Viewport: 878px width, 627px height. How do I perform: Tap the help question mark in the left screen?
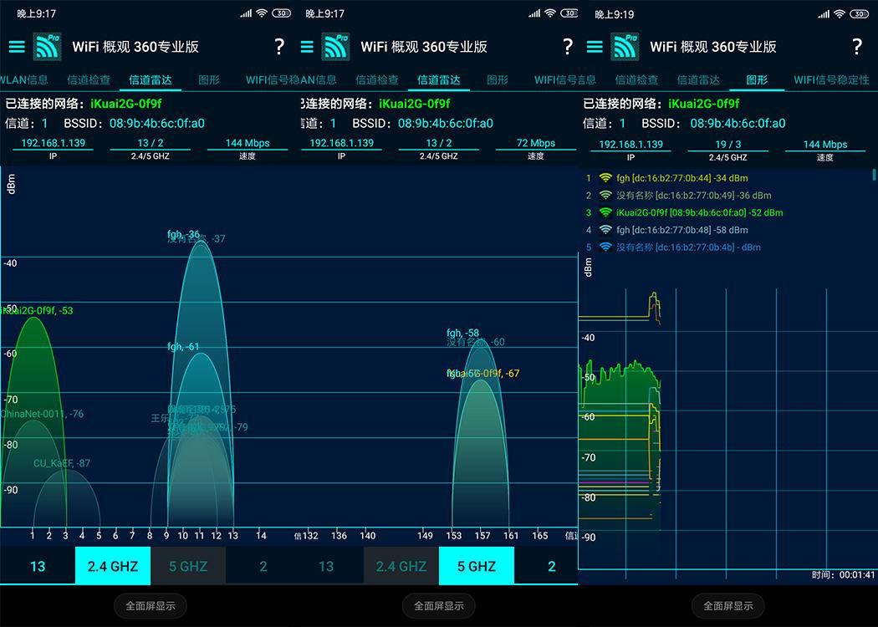(x=278, y=47)
